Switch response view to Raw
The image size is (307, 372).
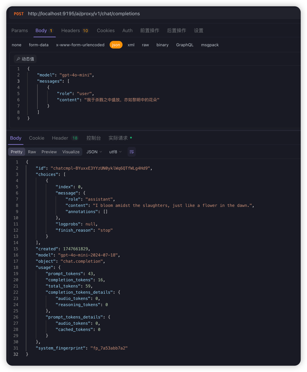point(32,152)
